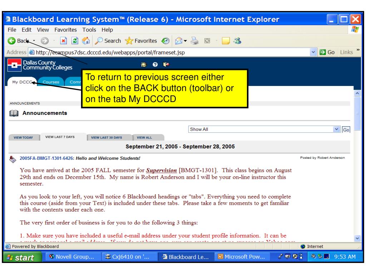Click the Blackboard Le... taskbar button
The width and height of the screenshot is (366, 274).
click(x=186, y=257)
